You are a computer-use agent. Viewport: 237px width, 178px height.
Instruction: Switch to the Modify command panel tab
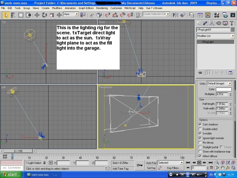[x=205, y=23]
